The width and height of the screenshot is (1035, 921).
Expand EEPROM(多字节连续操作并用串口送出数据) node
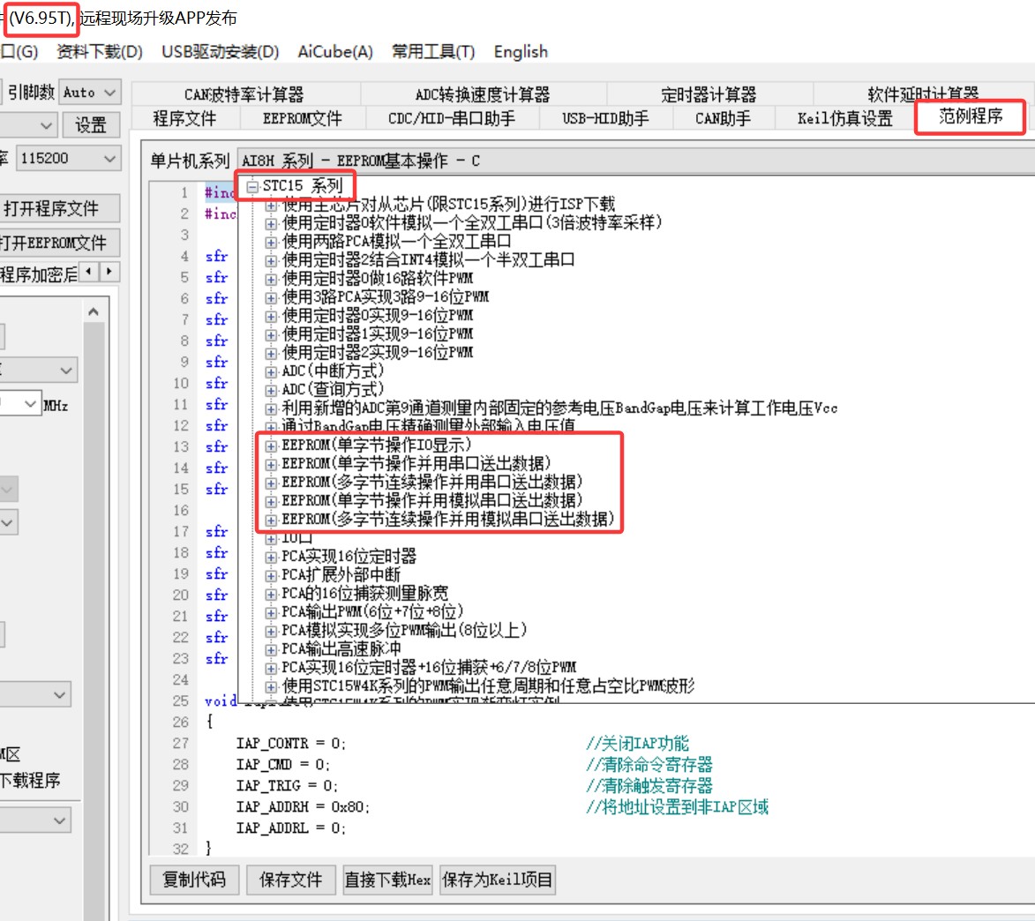(x=271, y=483)
